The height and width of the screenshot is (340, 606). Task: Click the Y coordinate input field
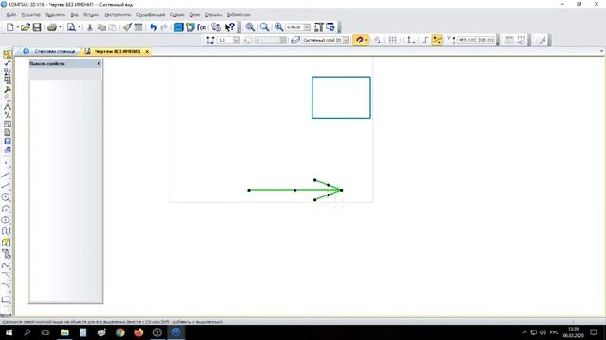486,40
